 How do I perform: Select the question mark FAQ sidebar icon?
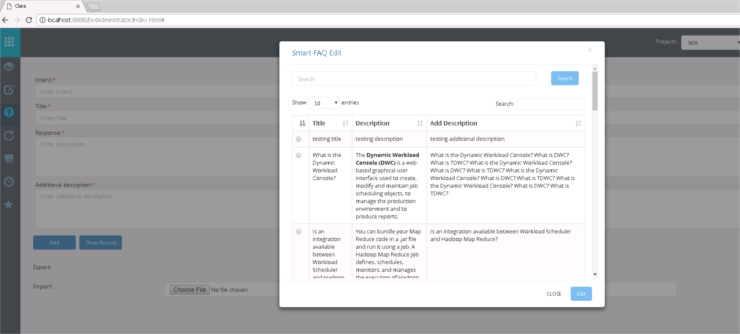tap(9, 112)
